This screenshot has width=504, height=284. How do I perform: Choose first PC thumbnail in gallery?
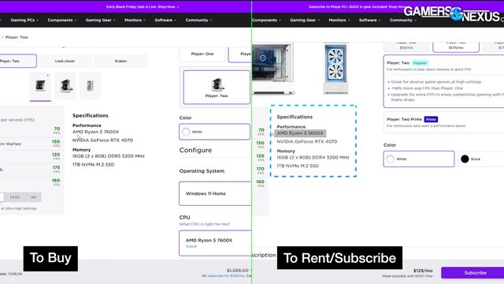coord(40,86)
